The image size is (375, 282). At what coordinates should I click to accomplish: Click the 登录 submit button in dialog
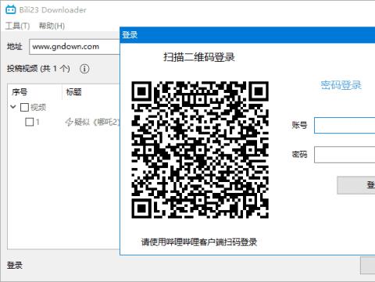356,185
